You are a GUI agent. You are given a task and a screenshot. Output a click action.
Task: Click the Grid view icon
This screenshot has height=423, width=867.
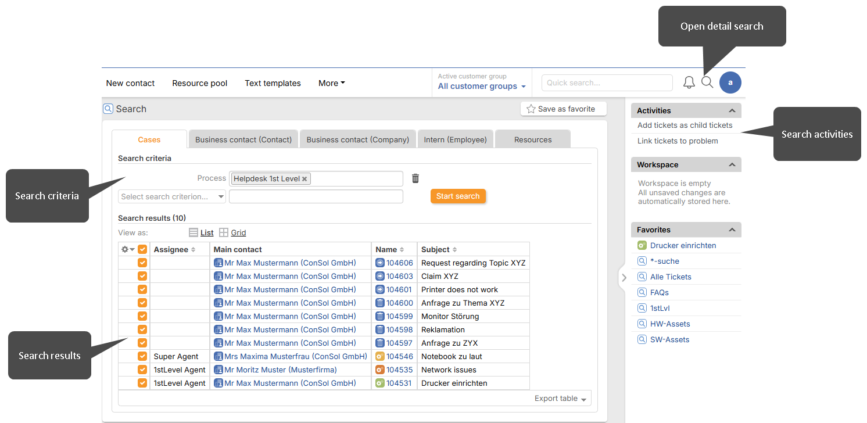pyautogui.click(x=224, y=232)
